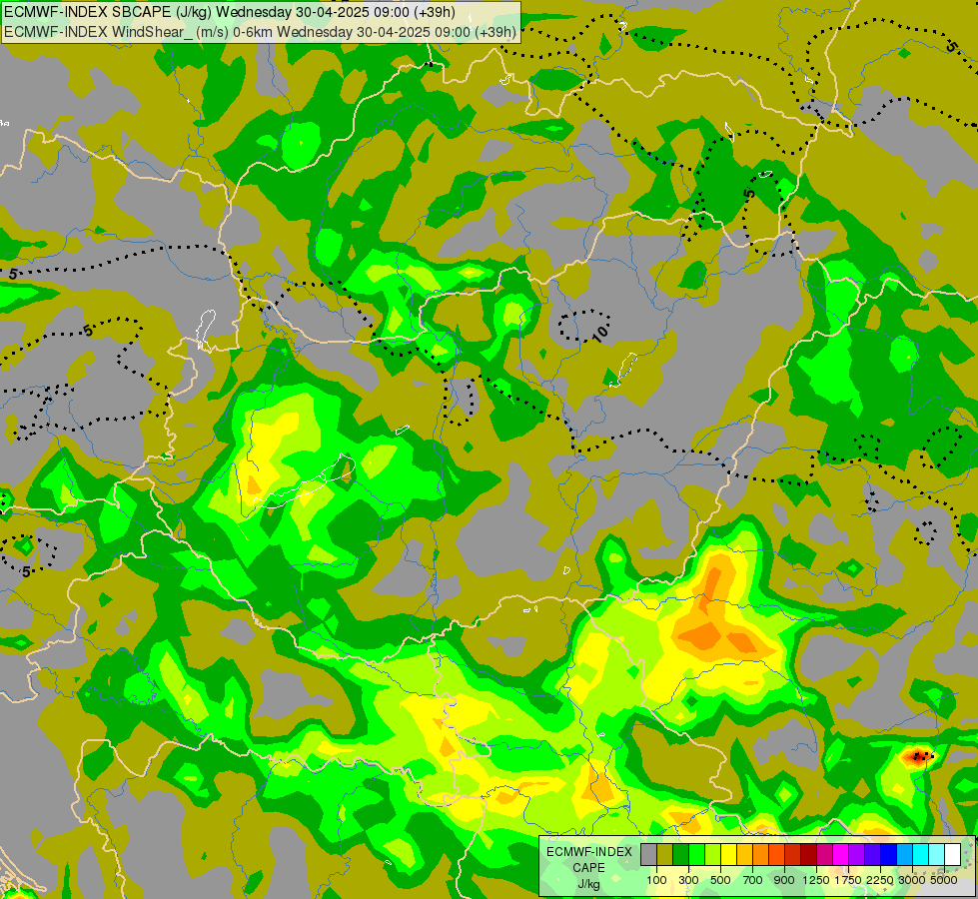Click the white swatch ending the legend
Viewport: 978px width, 899px height.
pos(953,854)
